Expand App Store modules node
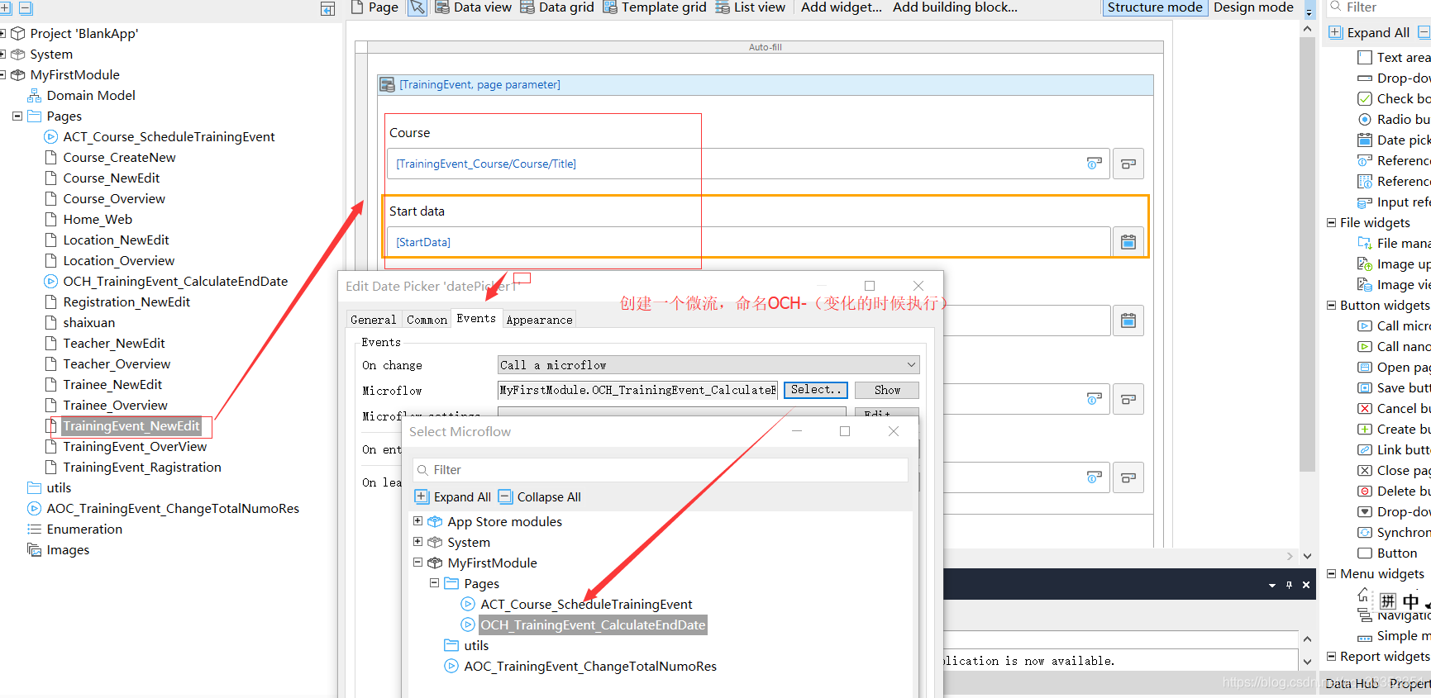 (417, 521)
